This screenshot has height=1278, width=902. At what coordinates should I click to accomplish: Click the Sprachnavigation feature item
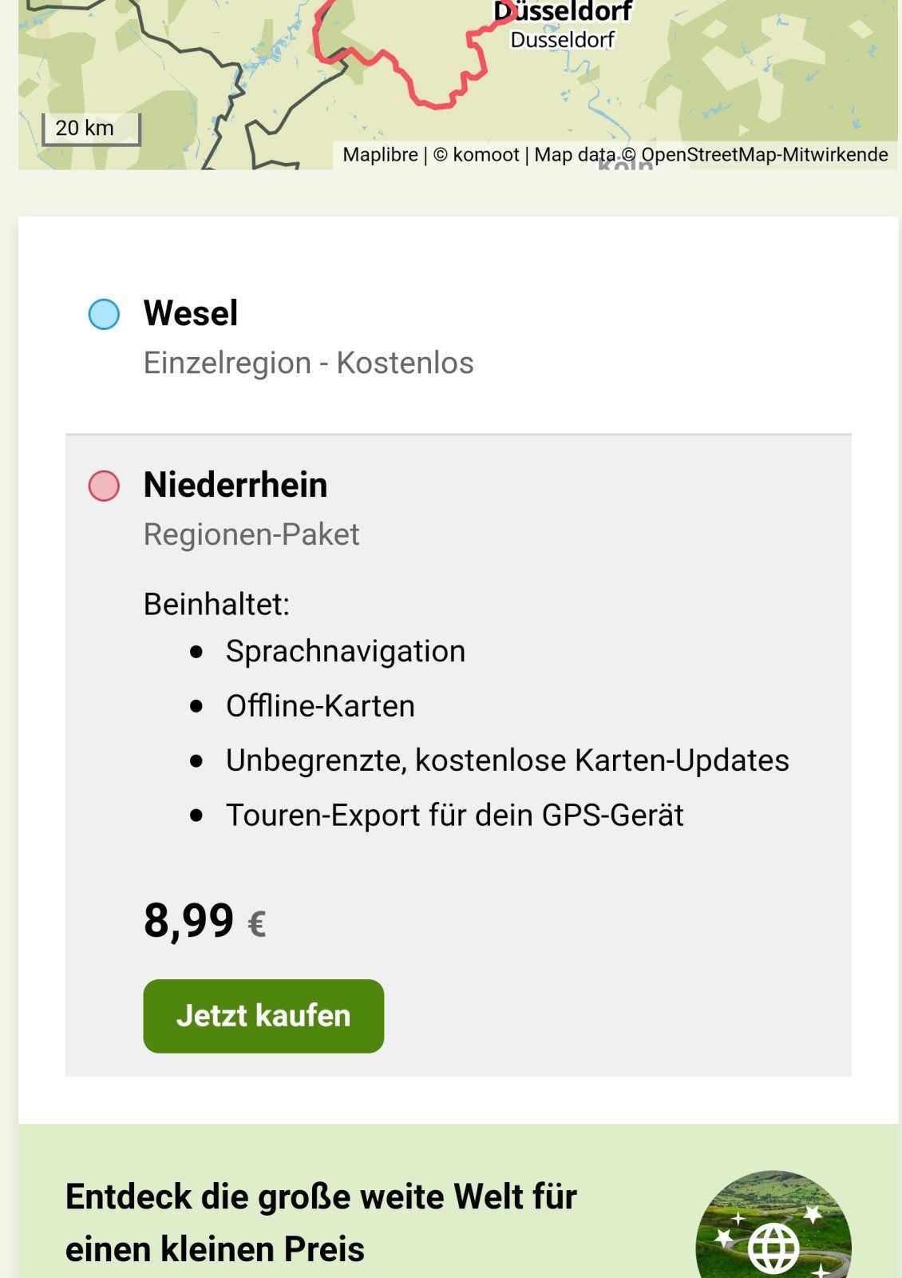click(345, 651)
